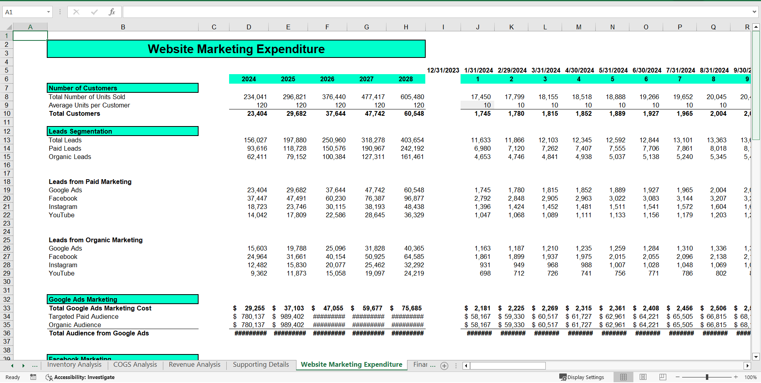
Task: Select the 2024 year header cell
Action: tap(249, 79)
